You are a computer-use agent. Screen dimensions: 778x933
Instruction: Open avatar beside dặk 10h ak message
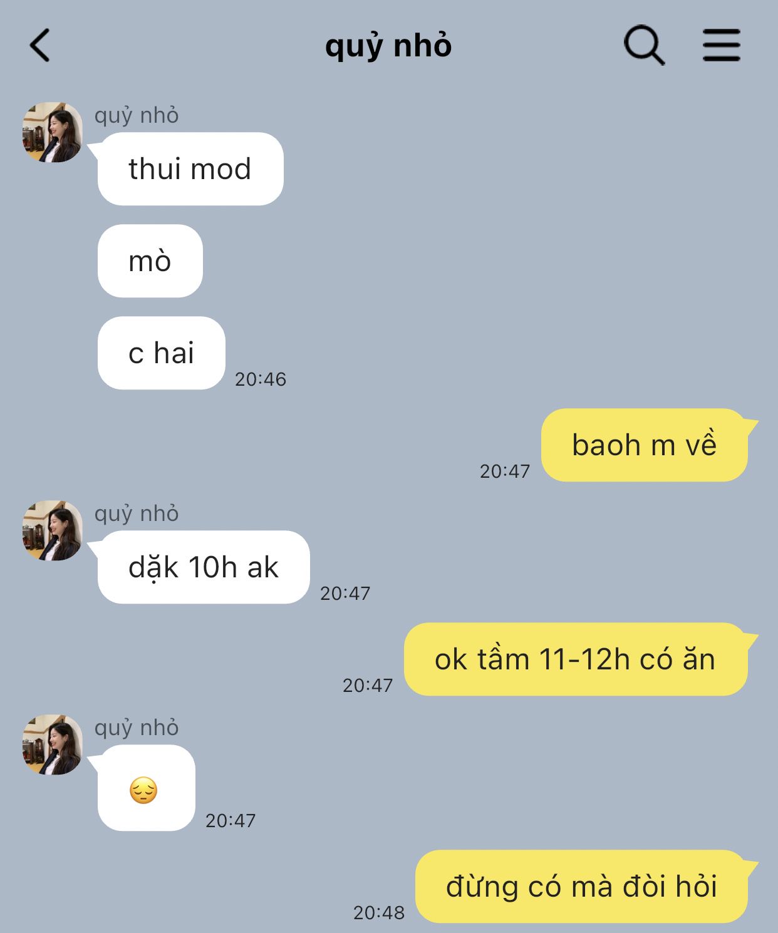53,530
